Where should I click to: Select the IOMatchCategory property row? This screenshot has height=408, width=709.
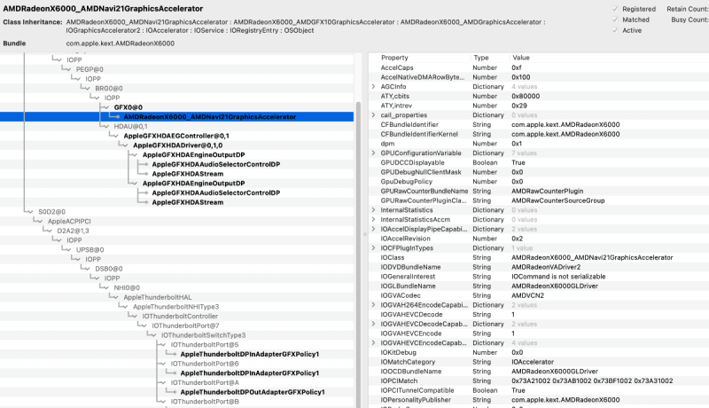(x=539, y=362)
